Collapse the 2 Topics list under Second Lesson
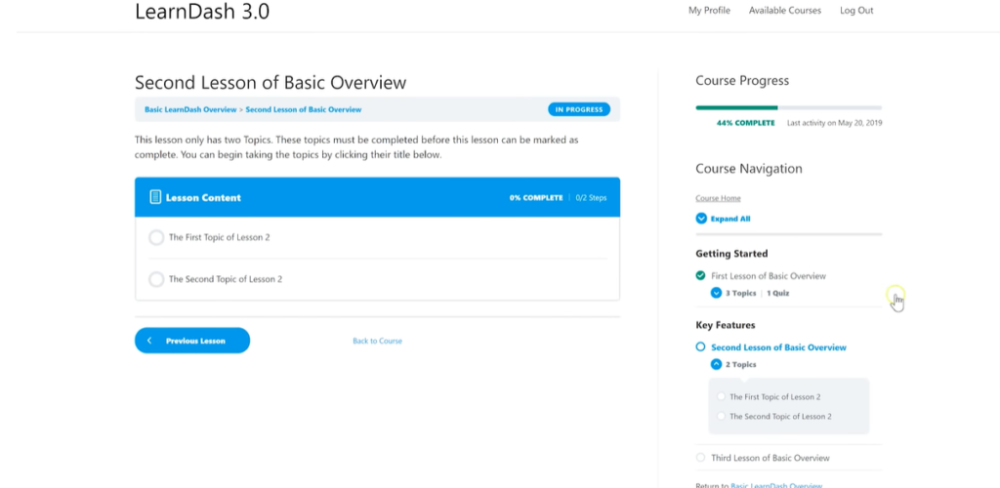Image resolution: width=1000 pixels, height=488 pixels. 716,364
